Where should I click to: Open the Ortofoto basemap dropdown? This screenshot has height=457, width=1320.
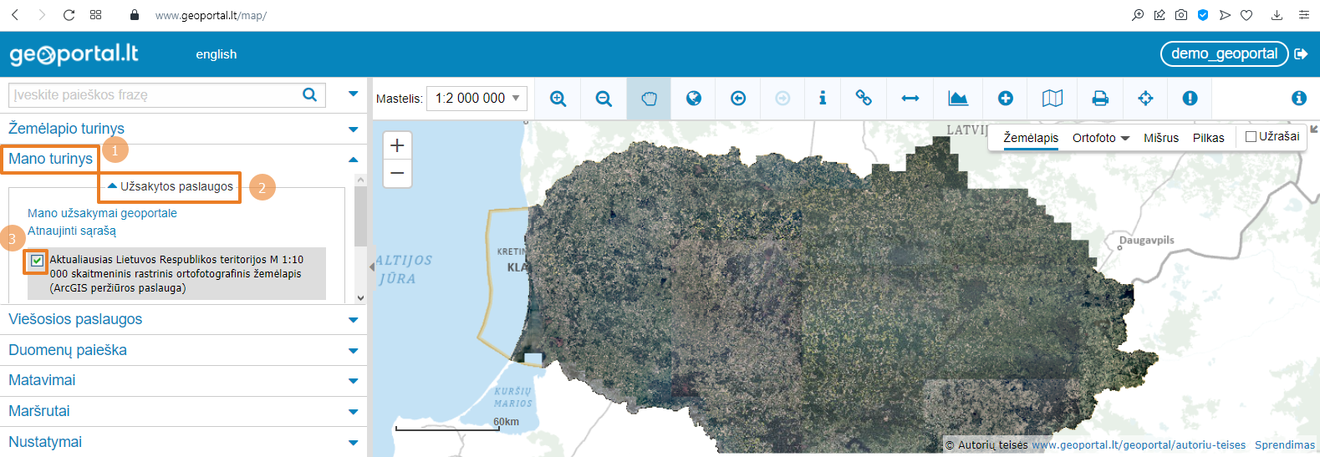pos(1100,138)
